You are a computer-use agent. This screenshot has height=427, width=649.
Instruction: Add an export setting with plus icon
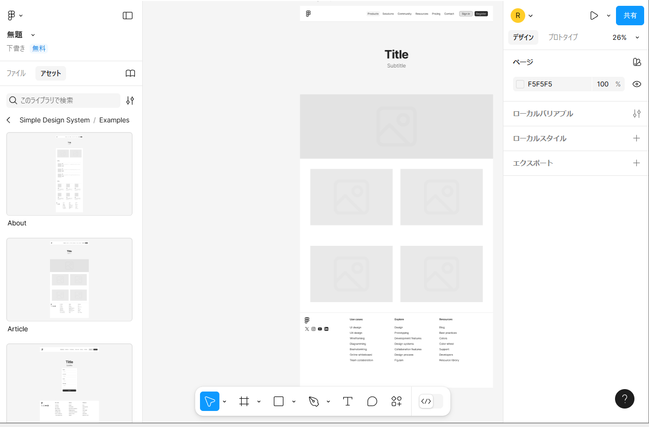coord(637,163)
